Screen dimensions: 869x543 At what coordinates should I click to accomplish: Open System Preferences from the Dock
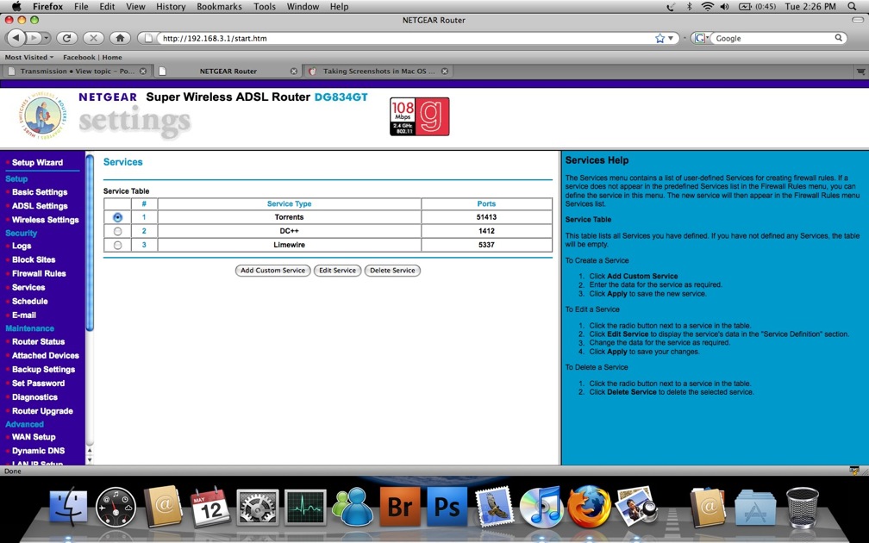point(257,507)
